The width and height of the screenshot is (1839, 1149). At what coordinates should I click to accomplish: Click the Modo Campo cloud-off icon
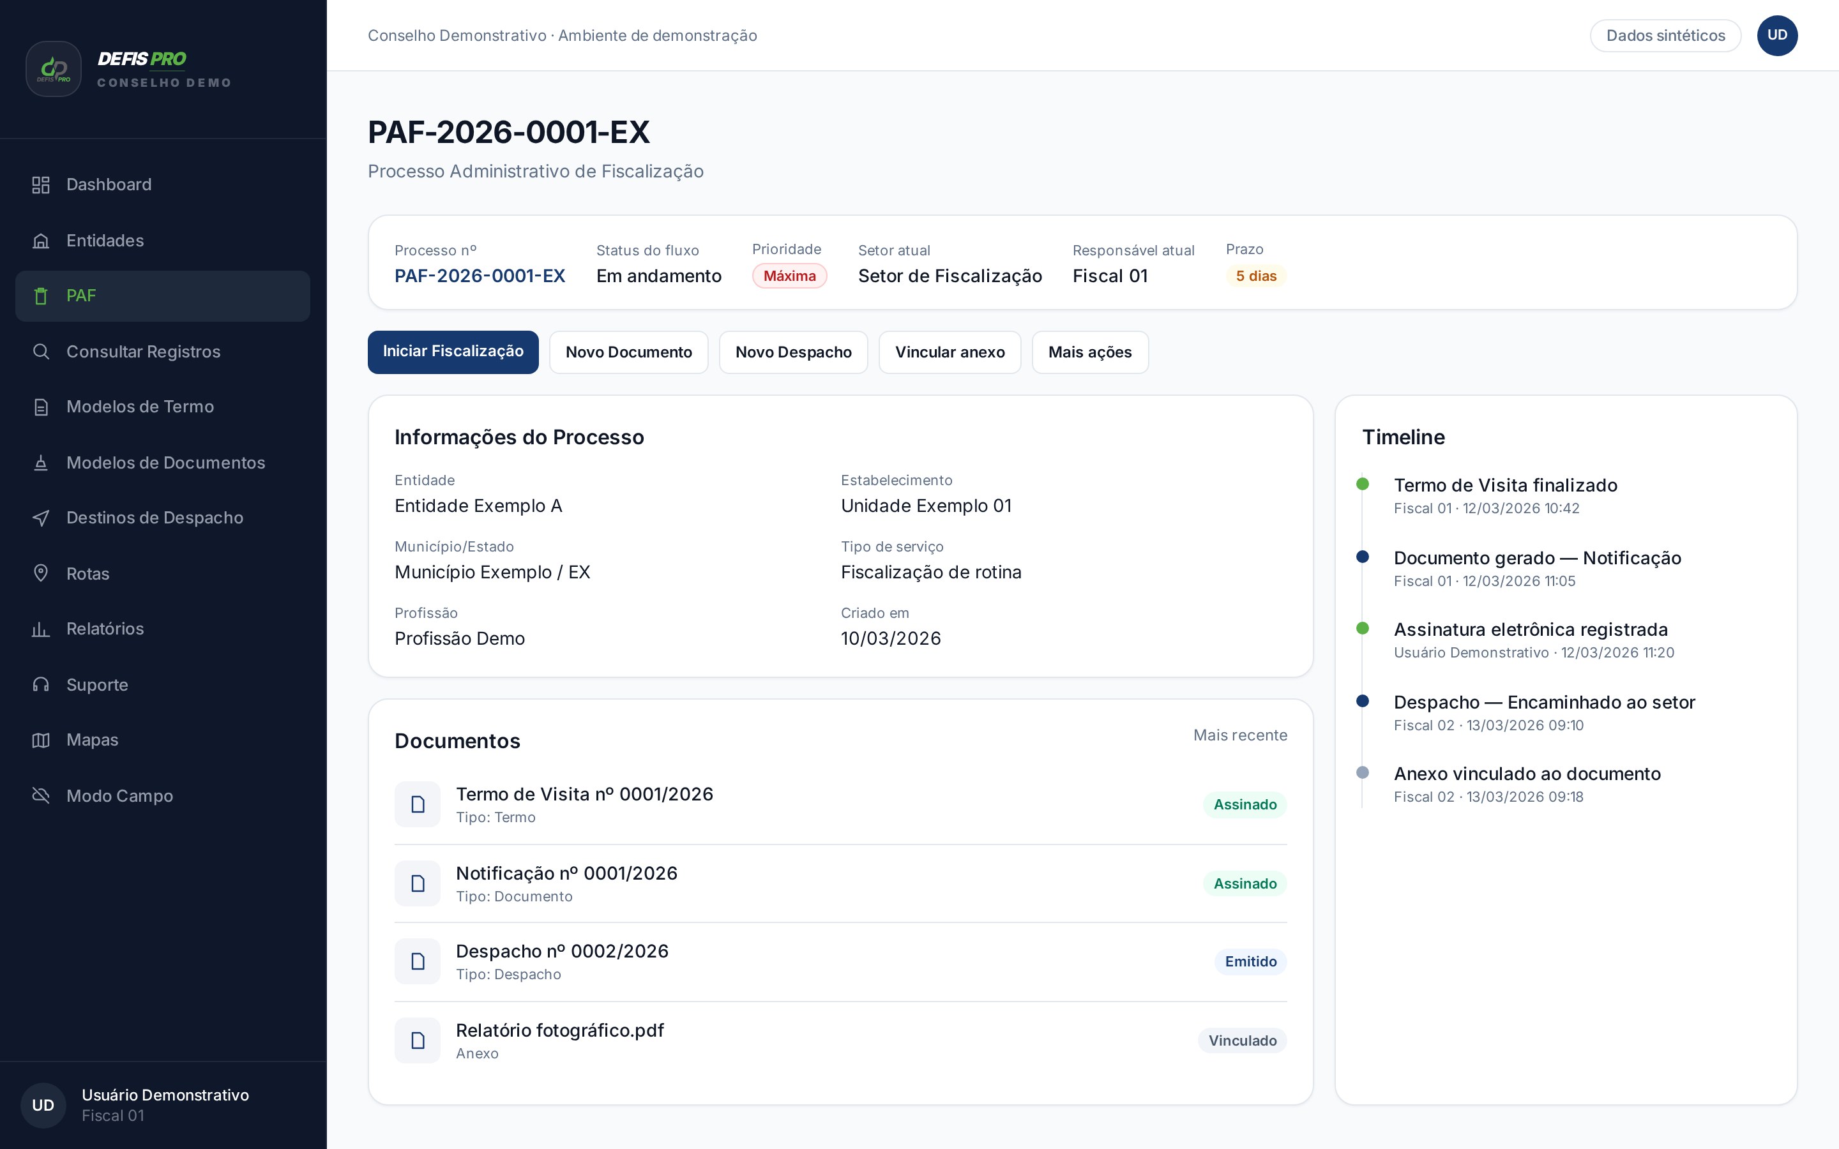click(41, 795)
